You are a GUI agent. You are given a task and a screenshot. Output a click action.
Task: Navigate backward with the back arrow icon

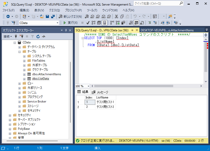tap(8, 16)
